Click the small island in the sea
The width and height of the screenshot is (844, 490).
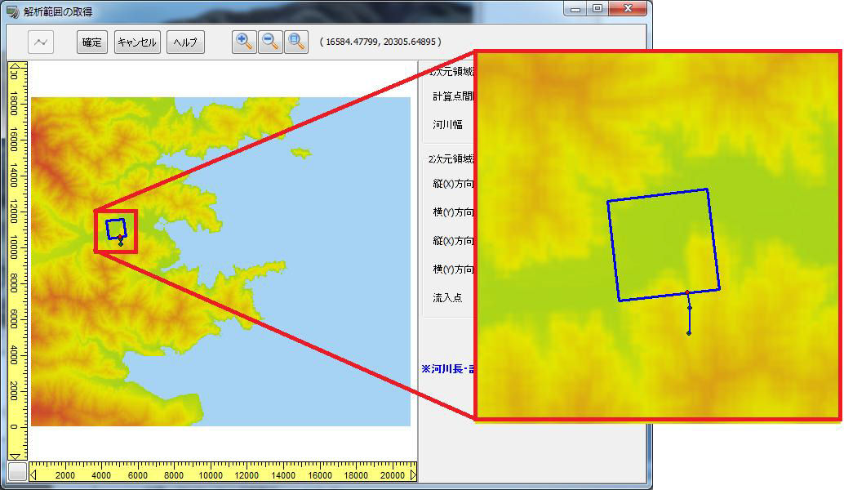tap(301, 153)
